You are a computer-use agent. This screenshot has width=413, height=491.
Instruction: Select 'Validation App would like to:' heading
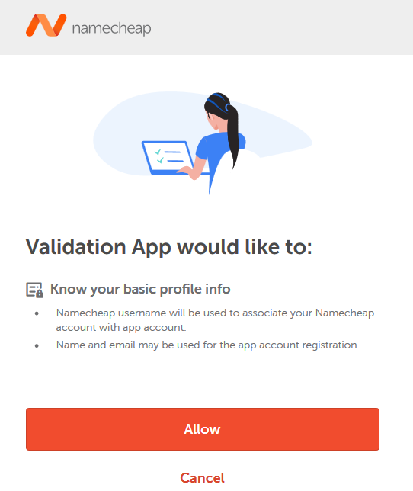(x=169, y=247)
